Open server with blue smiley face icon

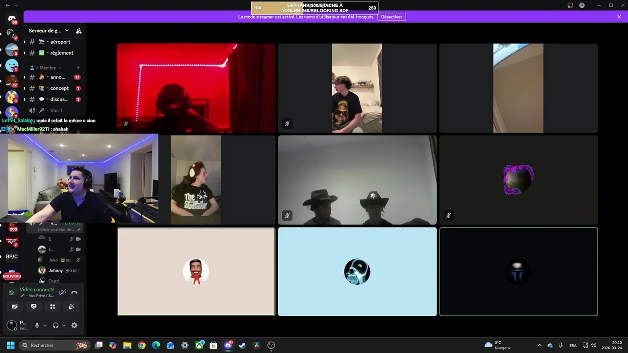click(x=12, y=65)
